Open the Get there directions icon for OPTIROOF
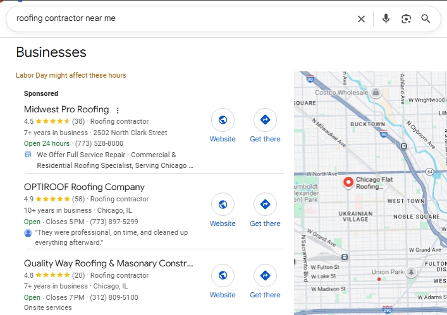The height and width of the screenshot is (315, 447). click(265, 205)
